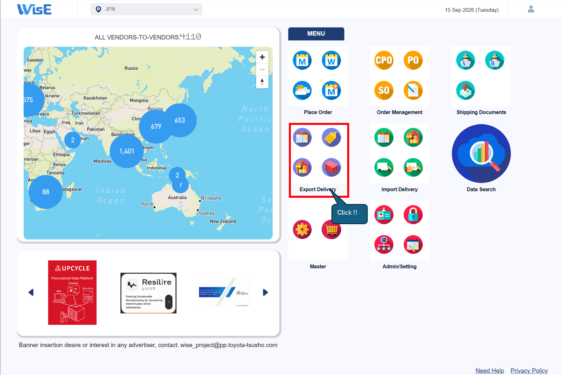Open the red container Export Delivery icon

331,167
